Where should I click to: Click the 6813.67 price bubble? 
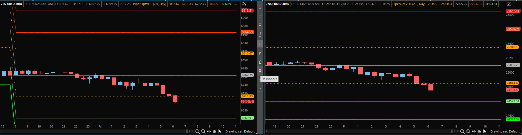[247, 53]
